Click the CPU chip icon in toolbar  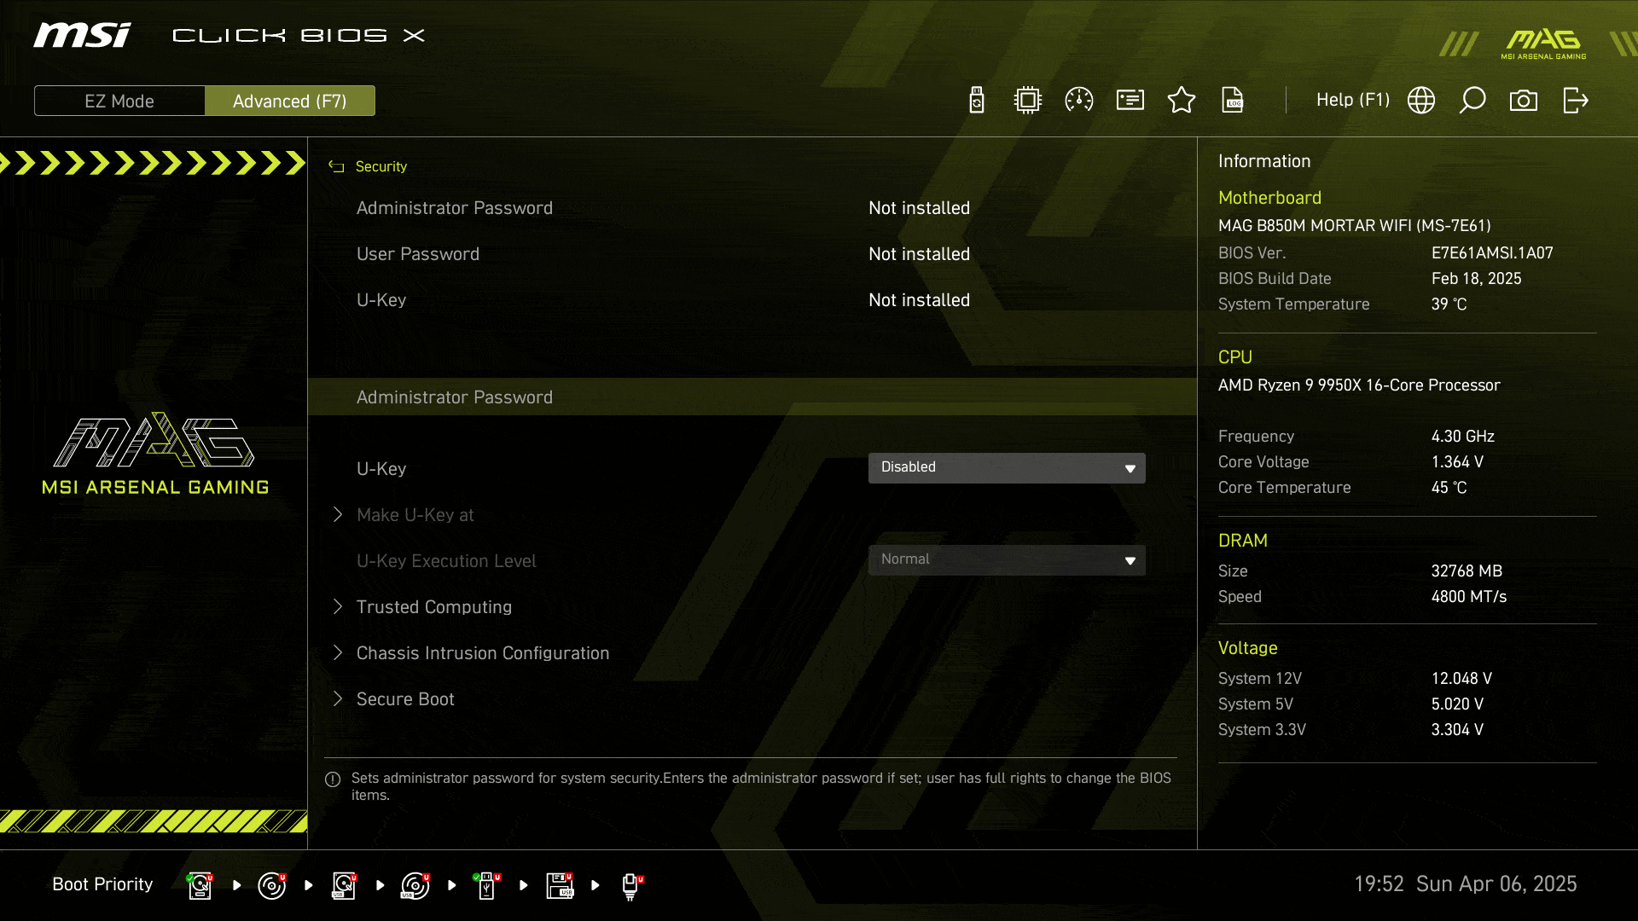1028,101
